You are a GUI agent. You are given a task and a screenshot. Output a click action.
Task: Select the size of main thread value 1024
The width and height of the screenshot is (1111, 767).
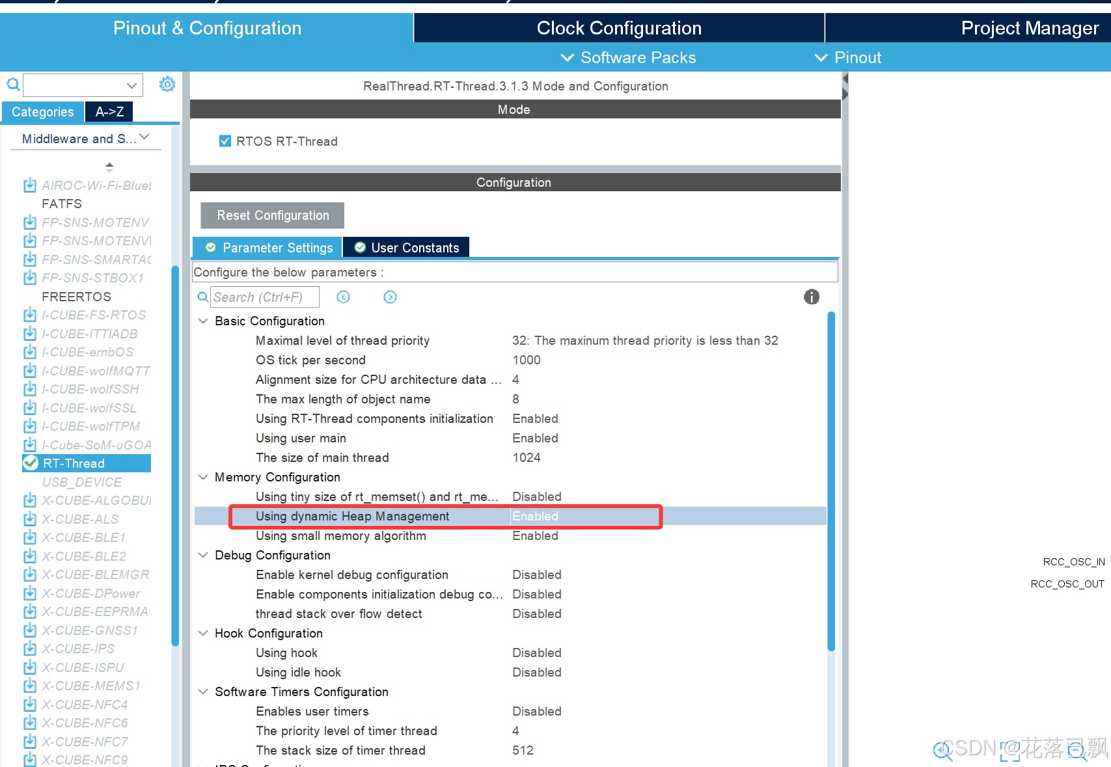point(527,457)
